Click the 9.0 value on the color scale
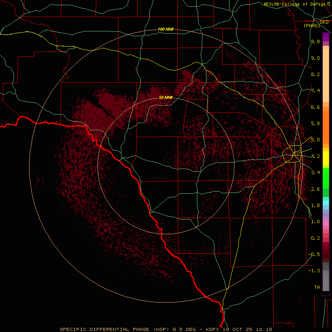Screen dimensions: 332x332 click(315, 58)
